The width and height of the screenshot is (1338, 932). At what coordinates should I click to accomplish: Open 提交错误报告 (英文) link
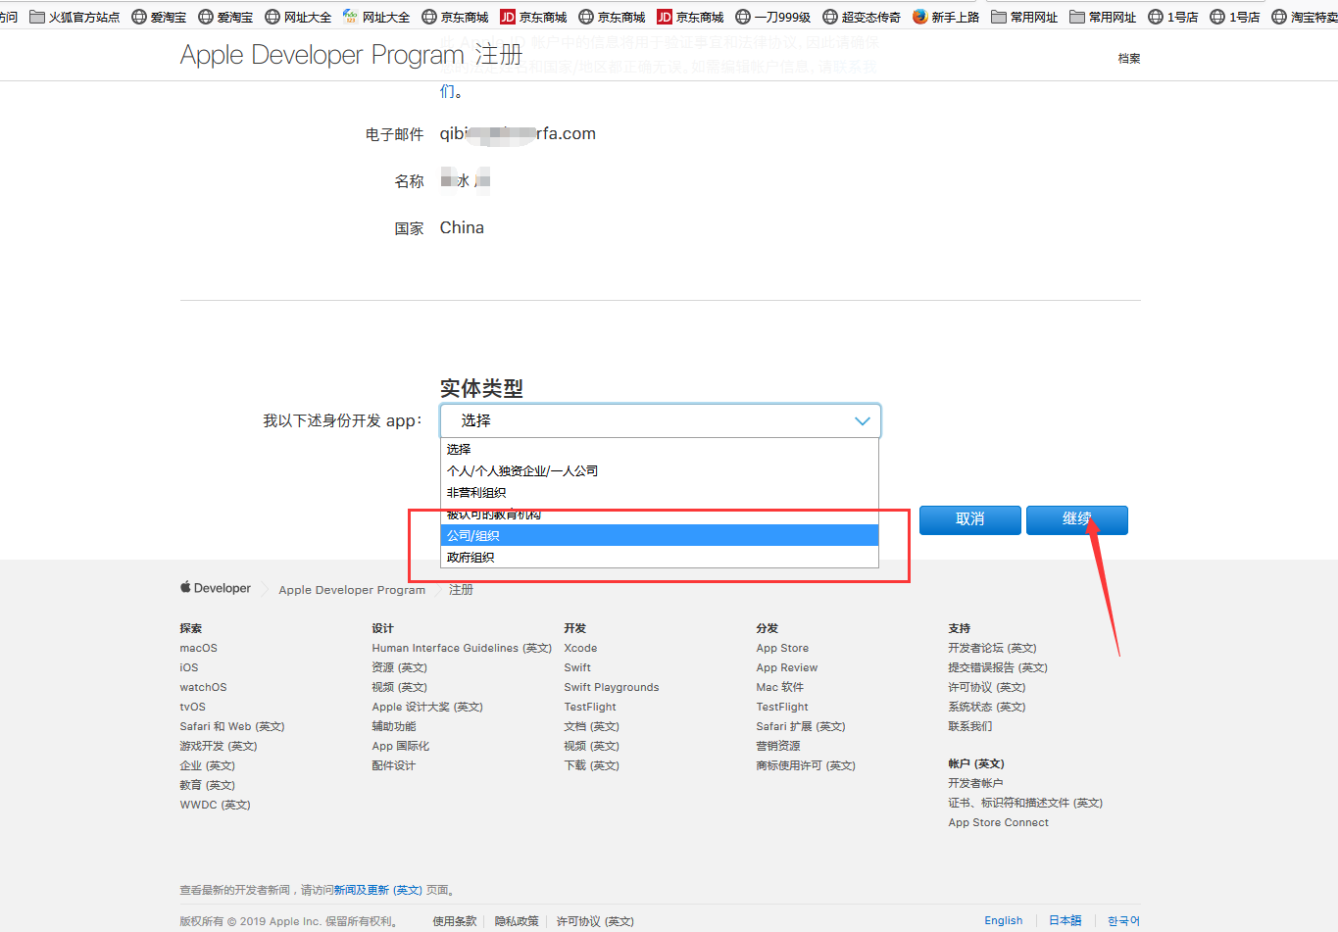997,667
